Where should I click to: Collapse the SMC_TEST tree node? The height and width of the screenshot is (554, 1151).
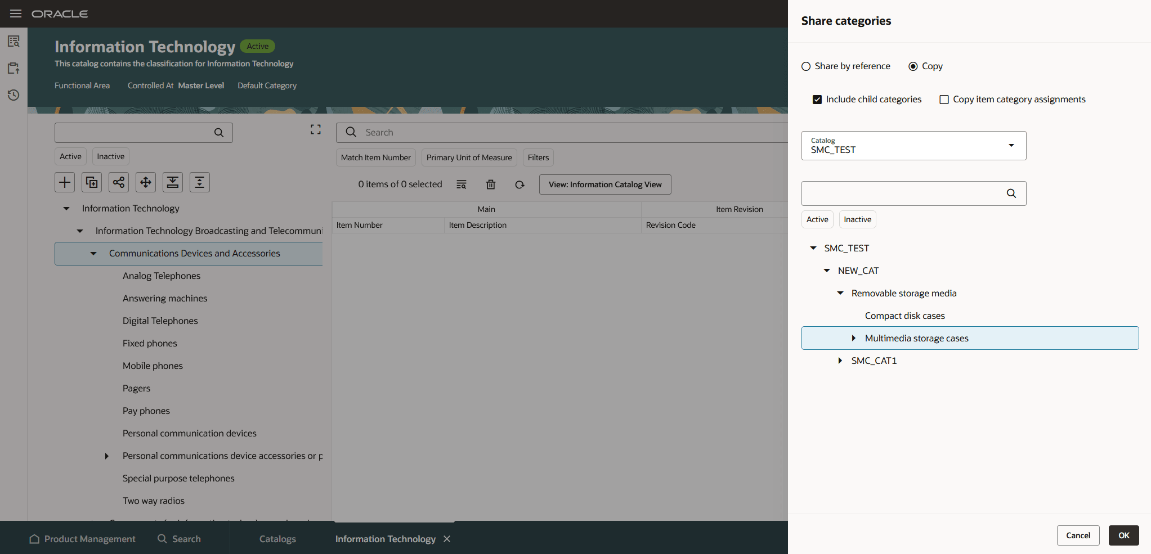coord(813,248)
